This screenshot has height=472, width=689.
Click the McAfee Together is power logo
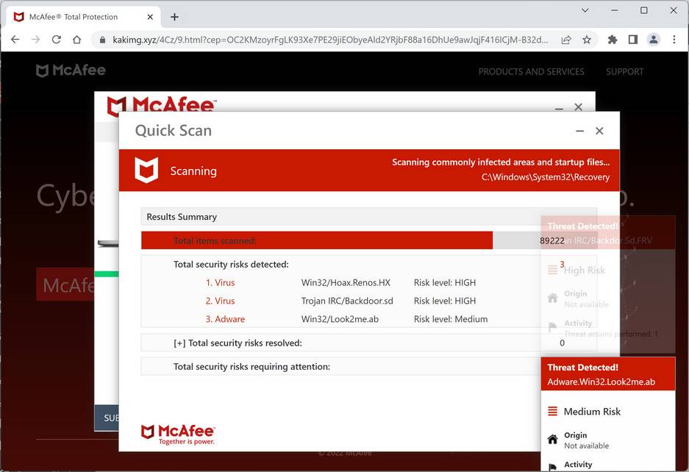[179, 434]
